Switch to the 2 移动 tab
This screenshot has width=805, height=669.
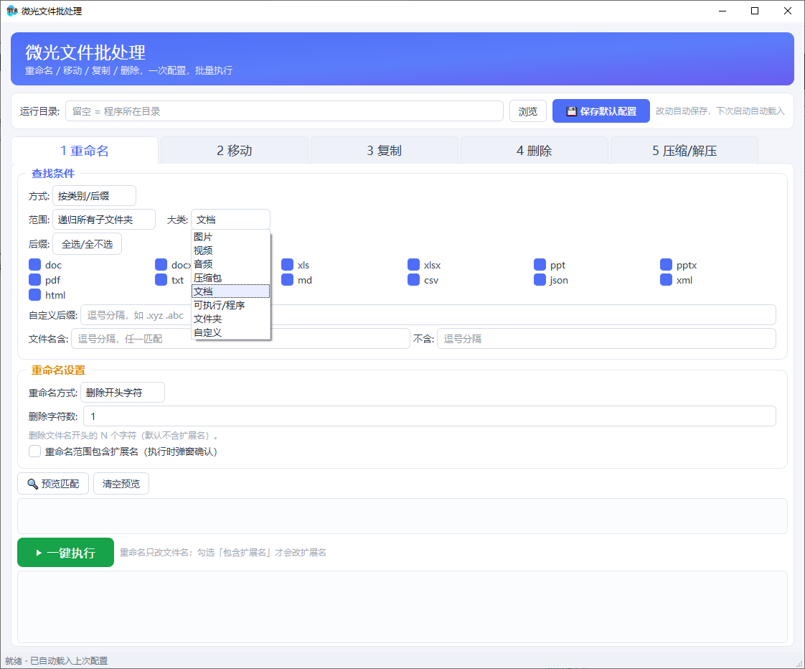(235, 151)
